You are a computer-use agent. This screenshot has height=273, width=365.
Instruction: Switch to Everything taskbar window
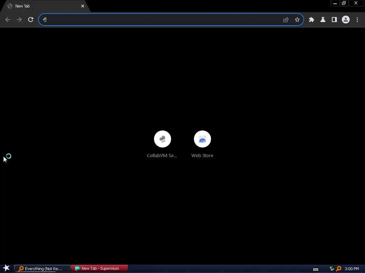pyautogui.click(x=42, y=269)
